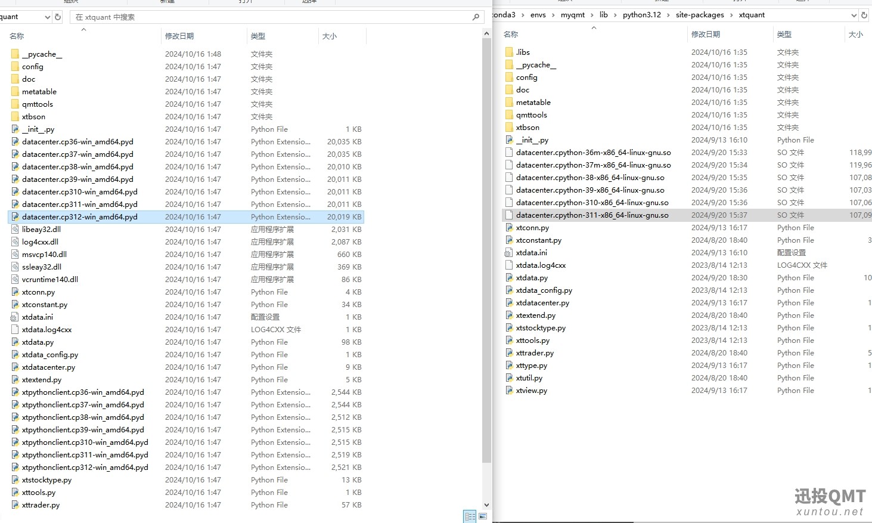Viewport: 872px width, 523px height.
Task: Select doc folder name in right window
Action: [x=523, y=89]
